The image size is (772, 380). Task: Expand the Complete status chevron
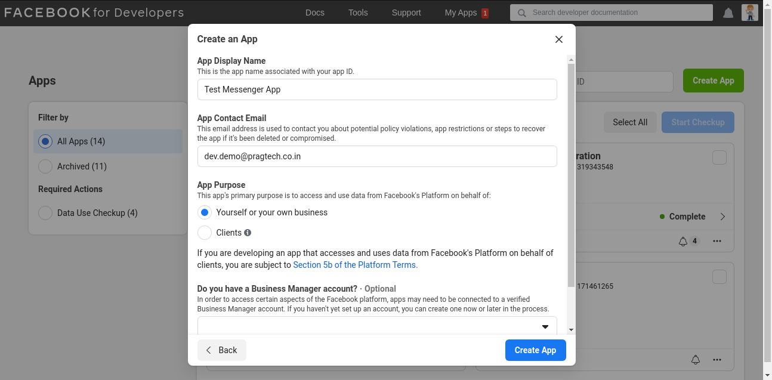pos(722,217)
